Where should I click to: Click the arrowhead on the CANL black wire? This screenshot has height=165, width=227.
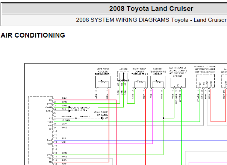click(70, 111)
